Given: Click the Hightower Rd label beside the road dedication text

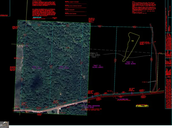Looking at the screenshot, I should 69,105.
